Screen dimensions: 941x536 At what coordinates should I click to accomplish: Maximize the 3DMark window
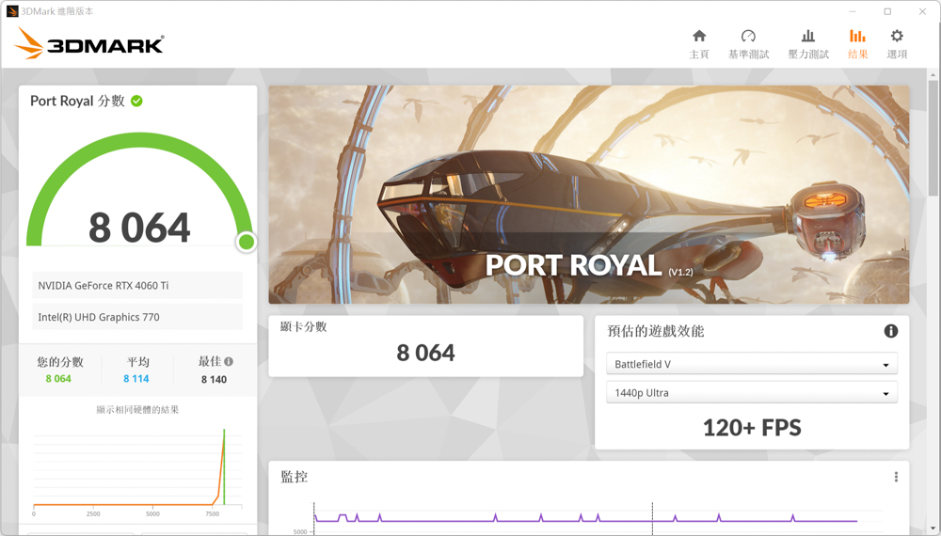click(887, 11)
